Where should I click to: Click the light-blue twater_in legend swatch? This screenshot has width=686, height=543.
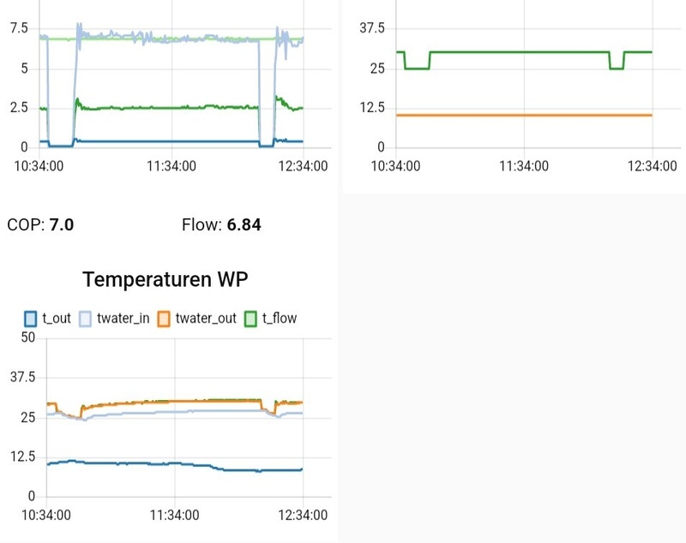86,319
